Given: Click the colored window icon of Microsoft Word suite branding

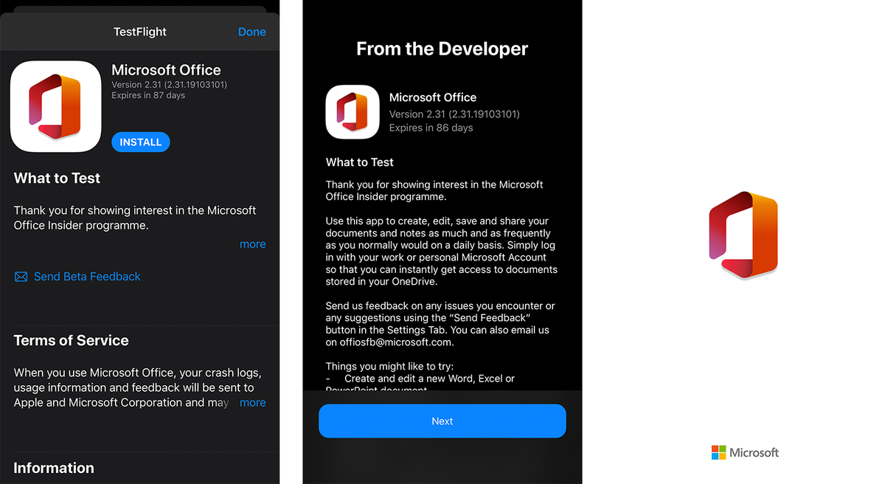Looking at the screenshot, I should click(743, 235).
